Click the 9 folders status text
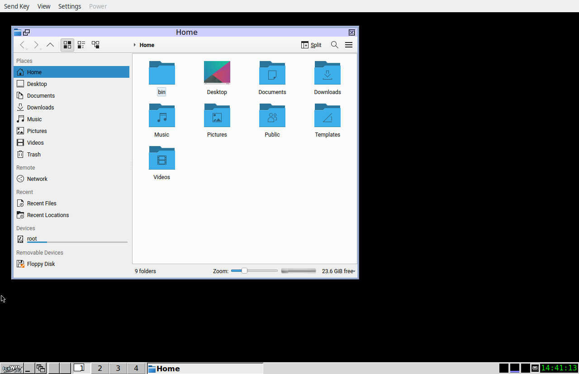This screenshot has height=374, width=579. point(145,271)
